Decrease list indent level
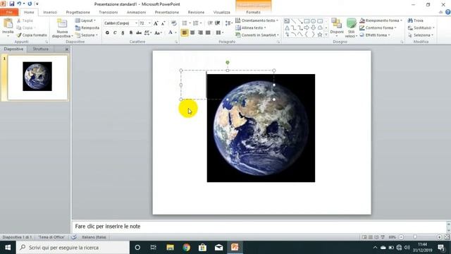The height and width of the screenshot is (254, 451). point(210,23)
